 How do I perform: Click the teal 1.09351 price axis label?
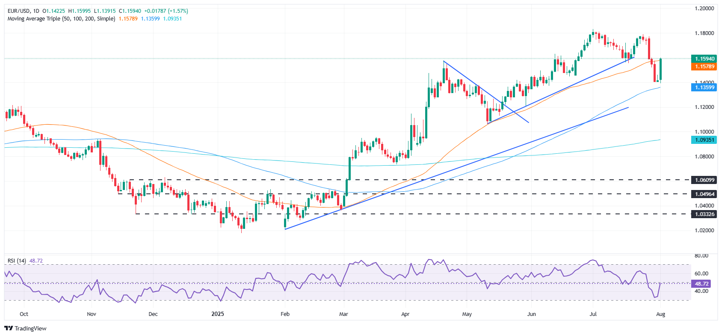[x=704, y=140]
